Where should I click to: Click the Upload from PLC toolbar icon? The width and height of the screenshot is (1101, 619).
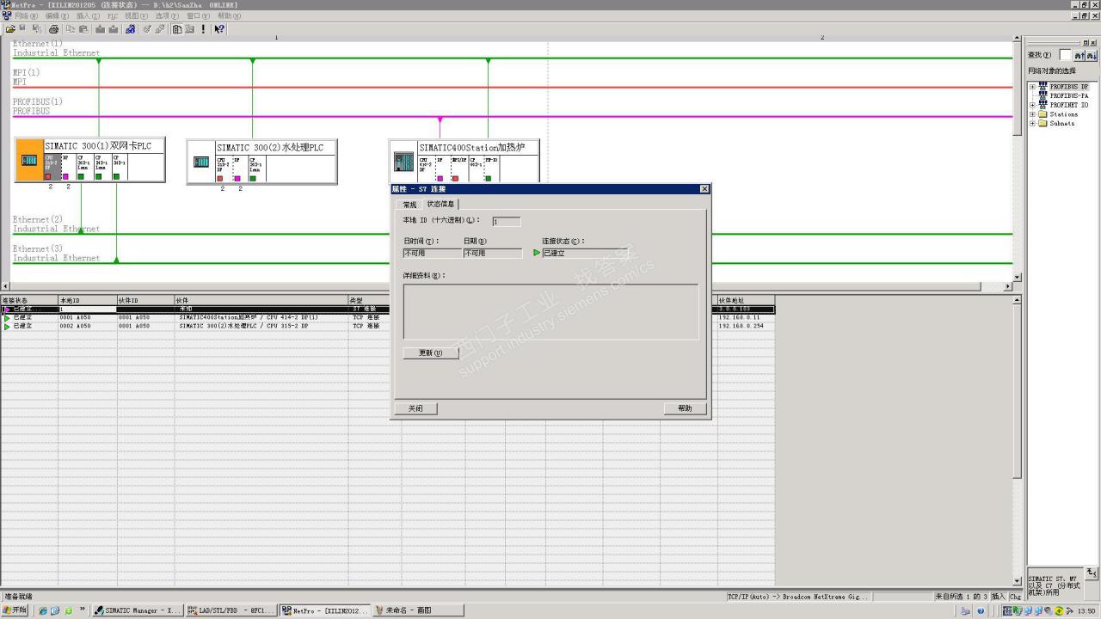(x=113, y=28)
